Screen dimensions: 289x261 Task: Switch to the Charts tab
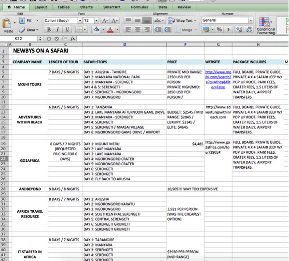click(86, 7)
